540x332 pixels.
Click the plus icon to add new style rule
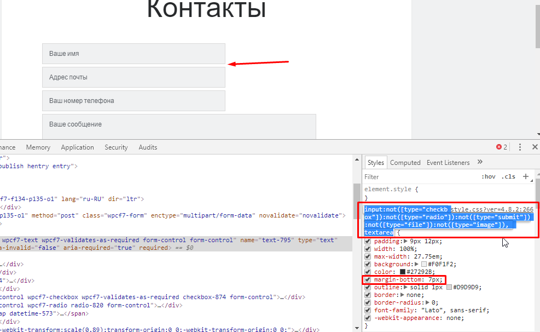tap(526, 176)
